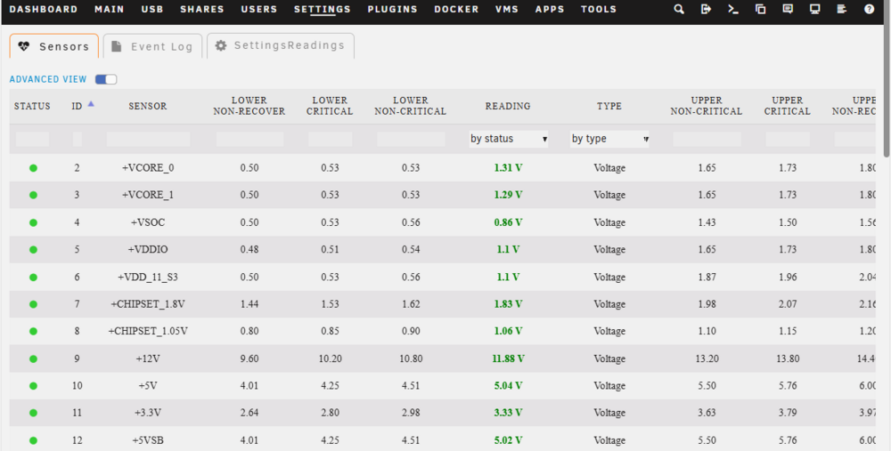Image resolution: width=891 pixels, height=451 pixels.
Task: Toggle the Advanced View switch
Action: point(106,79)
